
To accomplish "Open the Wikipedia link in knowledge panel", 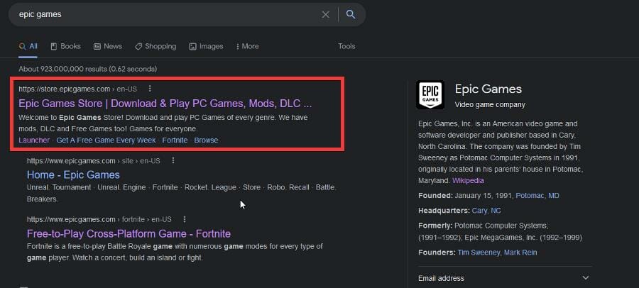I will pos(468,180).
